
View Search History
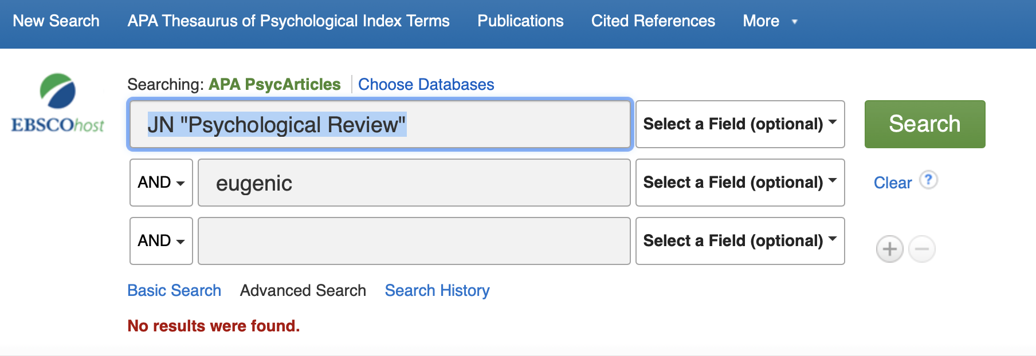437,290
